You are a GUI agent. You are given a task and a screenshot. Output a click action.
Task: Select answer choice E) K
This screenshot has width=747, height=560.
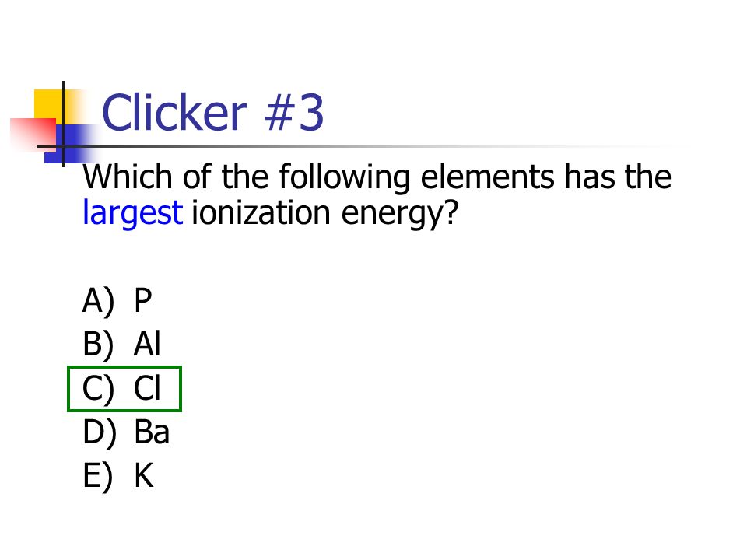click(117, 475)
